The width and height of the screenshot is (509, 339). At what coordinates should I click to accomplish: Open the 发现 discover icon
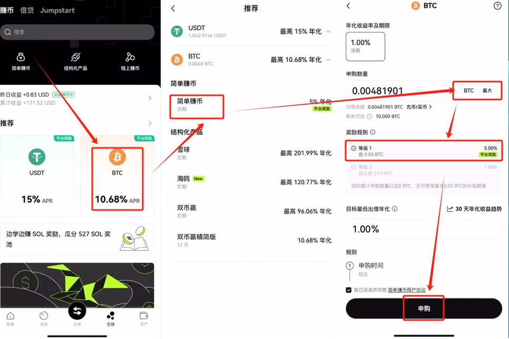(44, 316)
